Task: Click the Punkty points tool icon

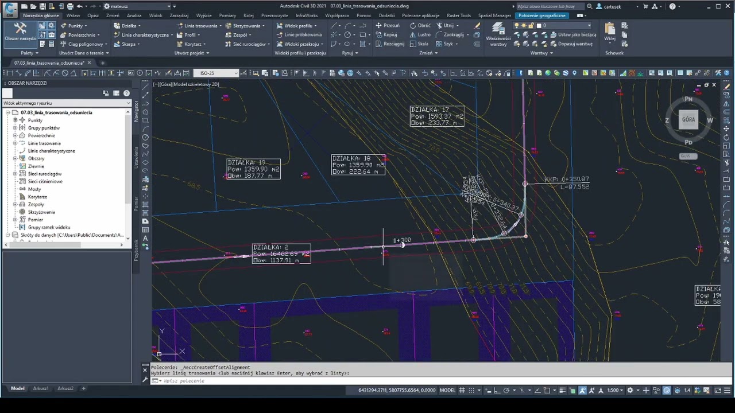Action: click(63, 26)
